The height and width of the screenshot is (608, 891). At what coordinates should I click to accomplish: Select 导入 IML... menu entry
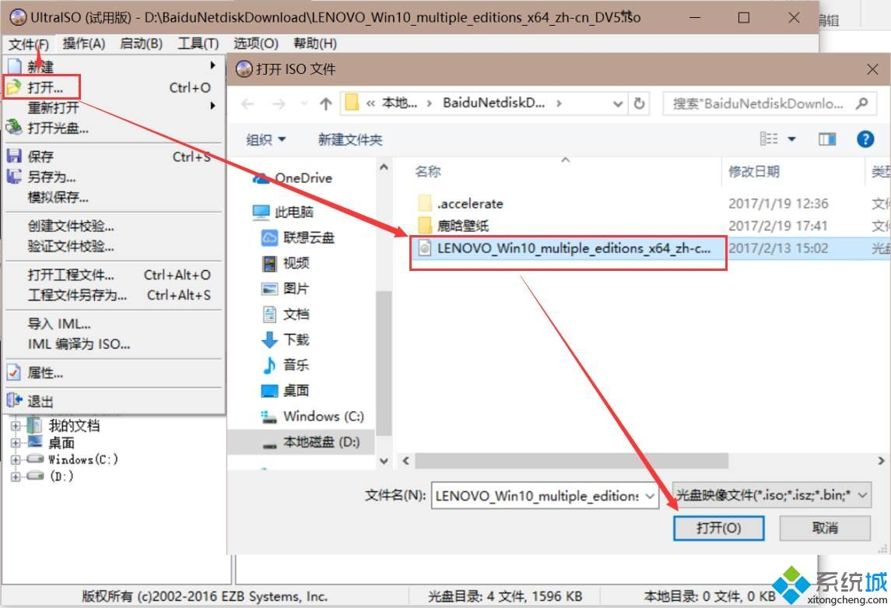click(x=114, y=324)
